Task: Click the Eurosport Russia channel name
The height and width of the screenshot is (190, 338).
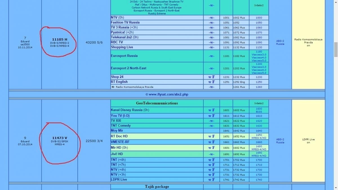Action: pyautogui.click(x=124, y=56)
